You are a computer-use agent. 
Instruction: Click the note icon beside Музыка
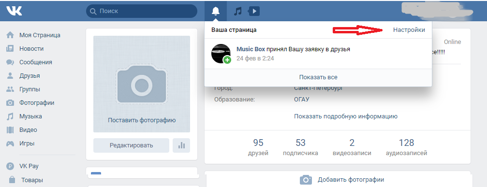tap(10, 116)
